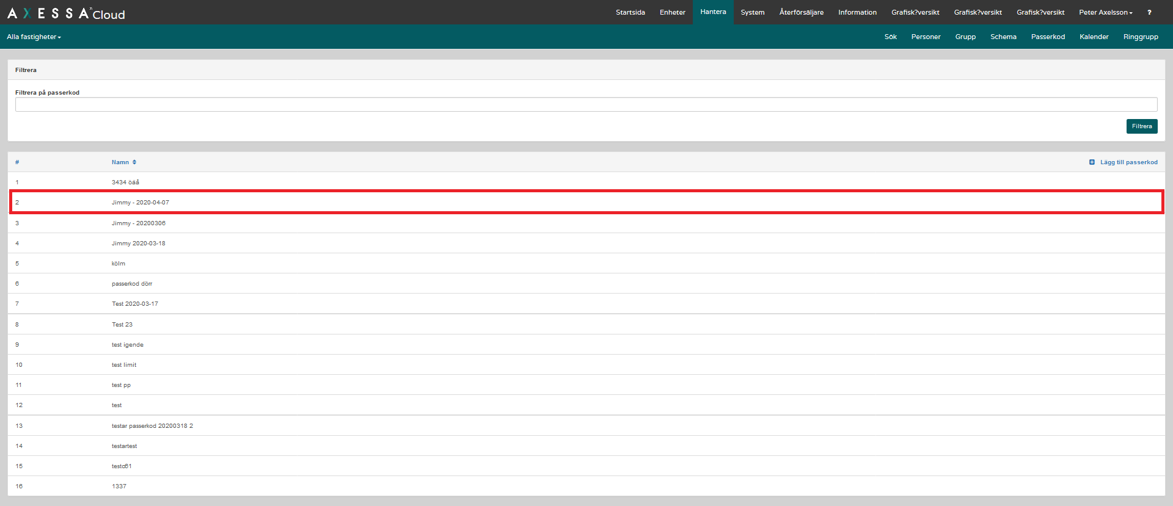Click the AXESSA Cloud logo

coord(66,13)
